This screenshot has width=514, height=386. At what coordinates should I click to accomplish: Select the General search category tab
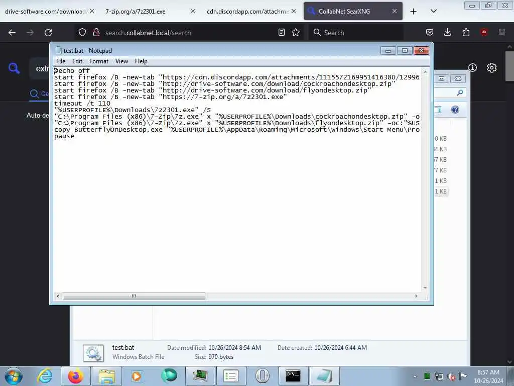click(x=39, y=94)
